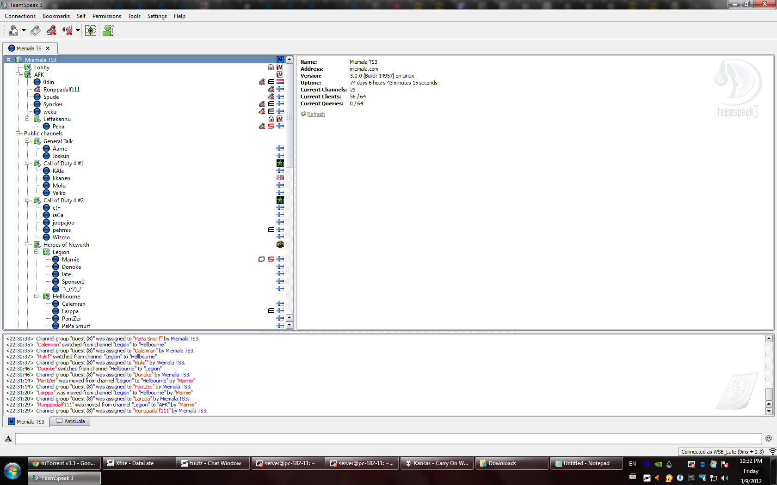Open Xfire DataLate taskbar button

click(139, 463)
